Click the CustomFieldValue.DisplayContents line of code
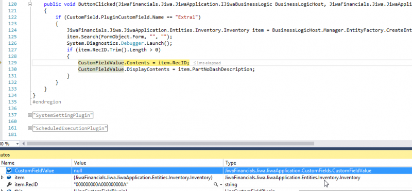Viewport: 412px width, 191px height. point(166,70)
